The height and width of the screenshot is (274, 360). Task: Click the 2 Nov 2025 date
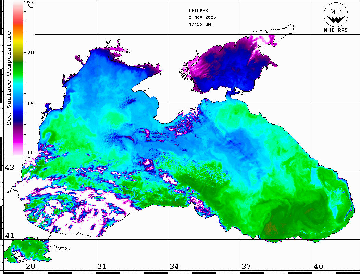click(x=202, y=17)
